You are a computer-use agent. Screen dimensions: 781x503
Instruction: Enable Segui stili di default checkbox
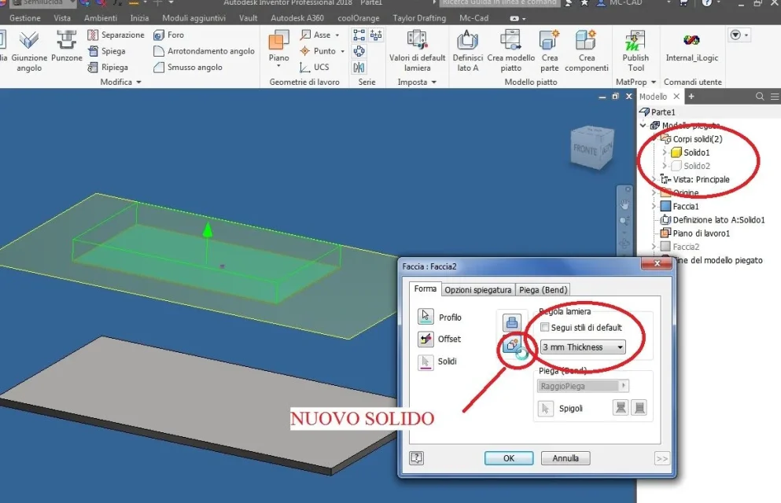(x=545, y=328)
